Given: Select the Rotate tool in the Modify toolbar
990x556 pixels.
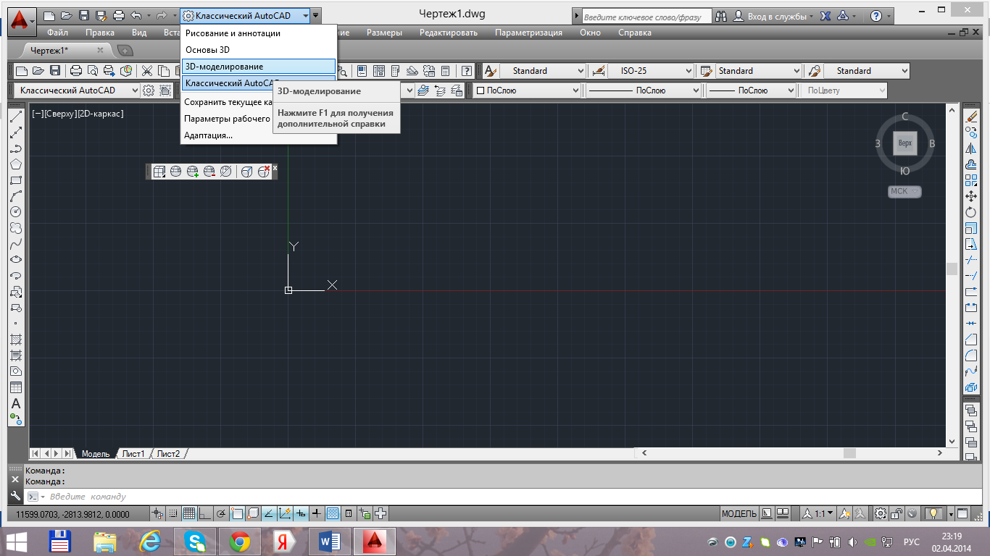Looking at the screenshot, I should pos(971,212).
